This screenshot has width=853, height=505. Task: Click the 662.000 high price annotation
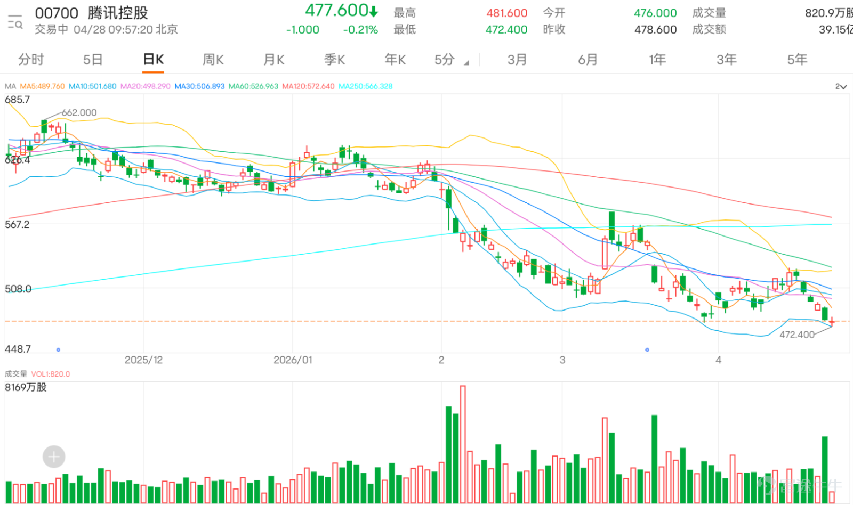[79, 112]
